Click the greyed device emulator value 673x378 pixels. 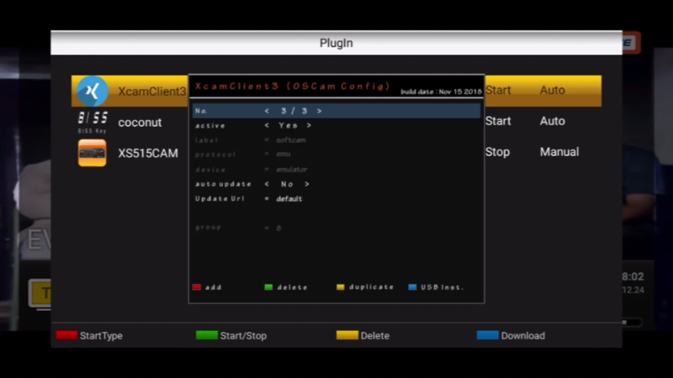coord(291,170)
